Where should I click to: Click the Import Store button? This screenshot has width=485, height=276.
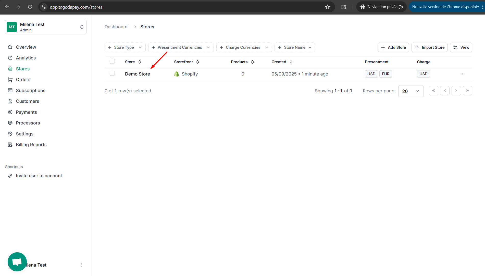tap(429, 47)
